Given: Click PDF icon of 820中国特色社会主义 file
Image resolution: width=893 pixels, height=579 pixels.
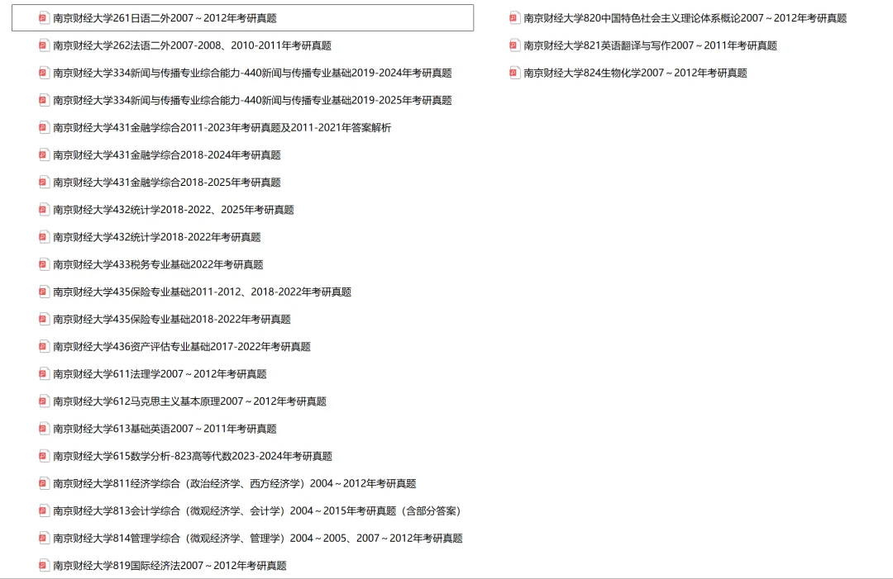Looking at the screenshot, I should click(514, 18).
